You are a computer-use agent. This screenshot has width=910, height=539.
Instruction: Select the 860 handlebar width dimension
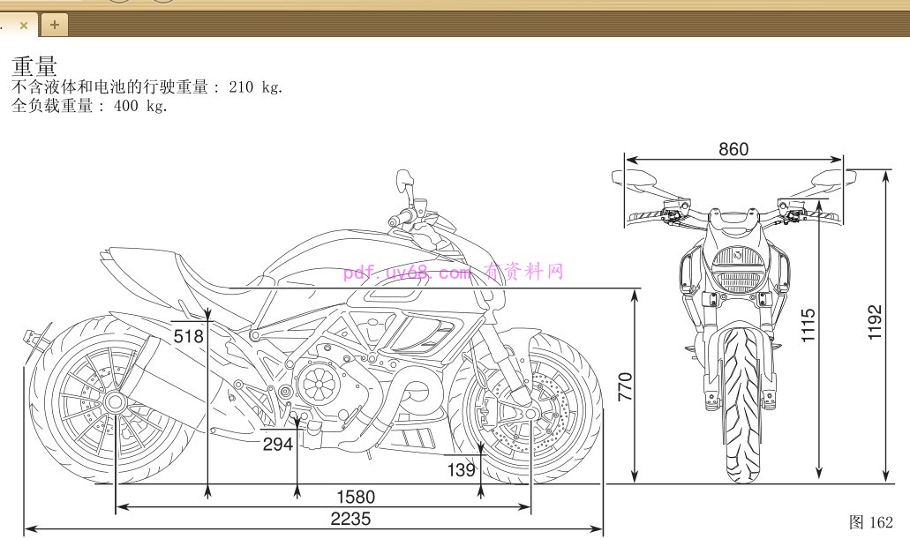pyautogui.click(x=733, y=149)
